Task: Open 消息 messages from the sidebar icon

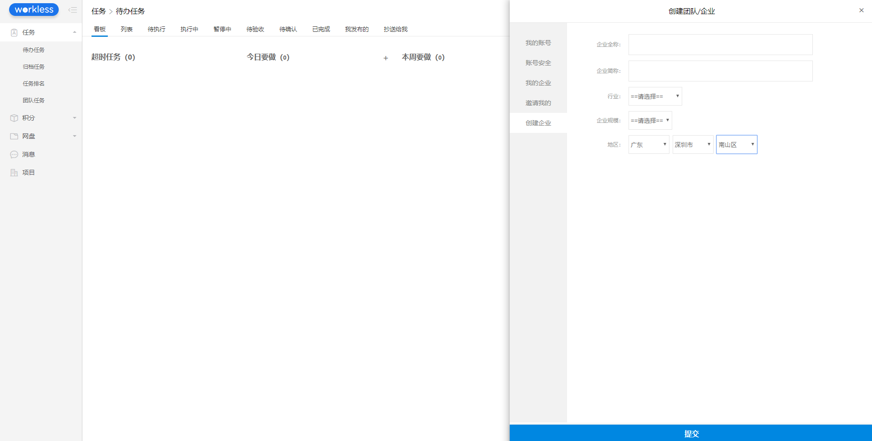Action: pyautogui.click(x=14, y=154)
